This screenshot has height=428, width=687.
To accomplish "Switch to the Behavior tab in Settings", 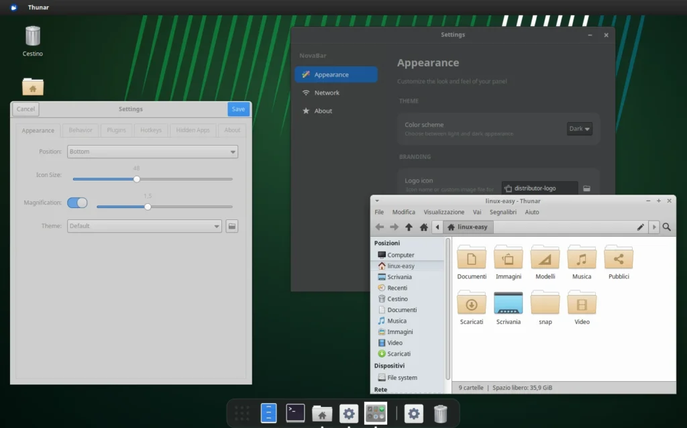I will point(80,130).
